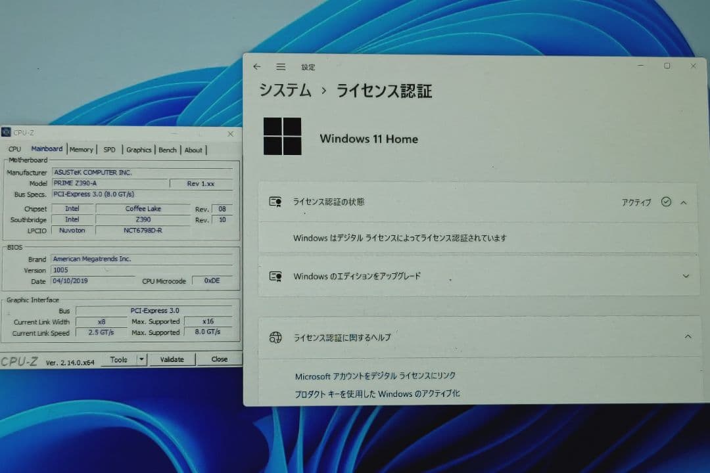Click the Close button in CPU-Z footer

[x=220, y=359]
